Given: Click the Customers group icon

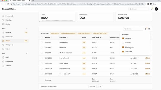Looking at the screenshot, I should coord(3,37).
